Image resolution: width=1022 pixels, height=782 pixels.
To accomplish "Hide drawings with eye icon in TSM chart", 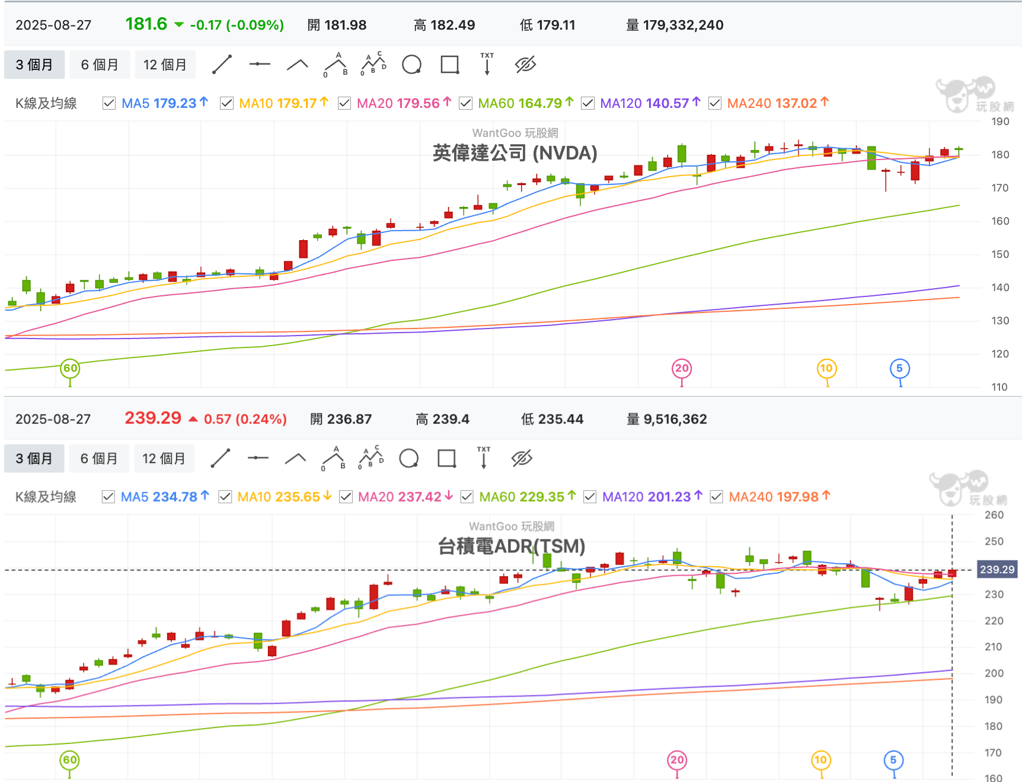I will click(x=522, y=458).
